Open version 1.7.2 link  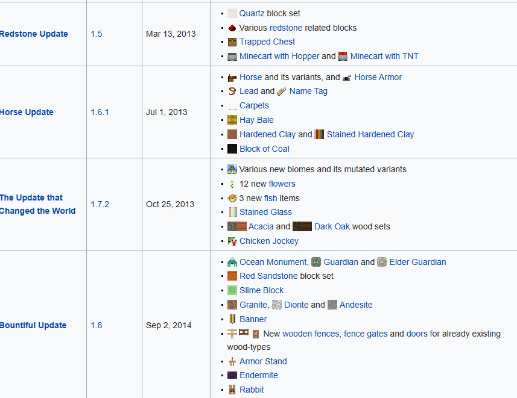[100, 205]
